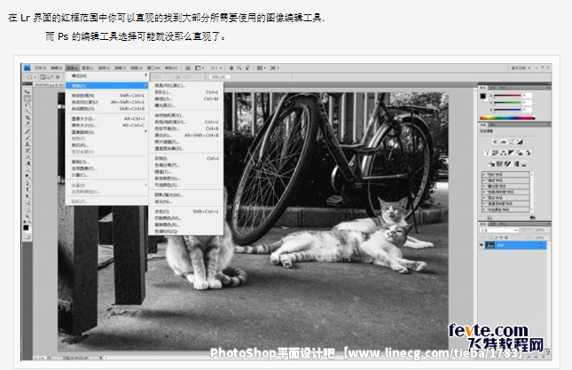
Task: Add a Color Balance adjustment (scales icon)
Action: coord(504,153)
